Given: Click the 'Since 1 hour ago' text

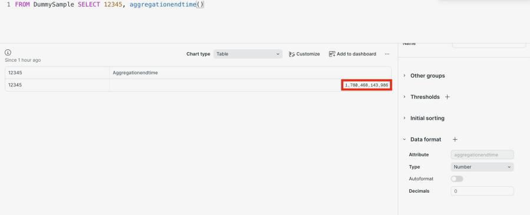Looking at the screenshot, I should pyautogui.click(x=22, y=60).
